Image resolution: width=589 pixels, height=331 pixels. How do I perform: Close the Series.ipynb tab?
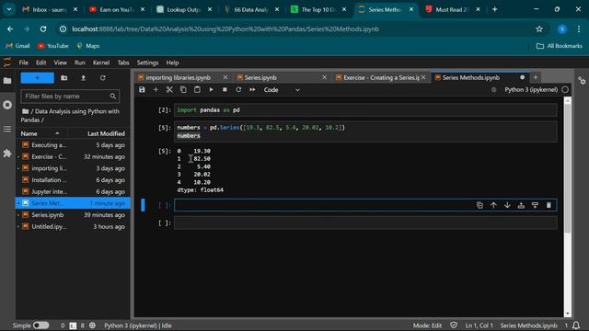coord(325,77)
